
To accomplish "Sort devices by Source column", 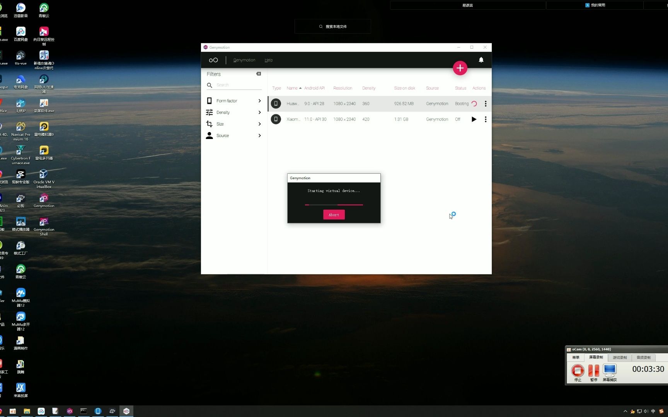I will click(432, 88).
